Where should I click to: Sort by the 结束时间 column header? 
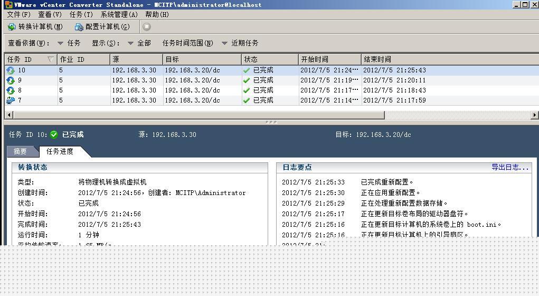(x=450, y=59)
